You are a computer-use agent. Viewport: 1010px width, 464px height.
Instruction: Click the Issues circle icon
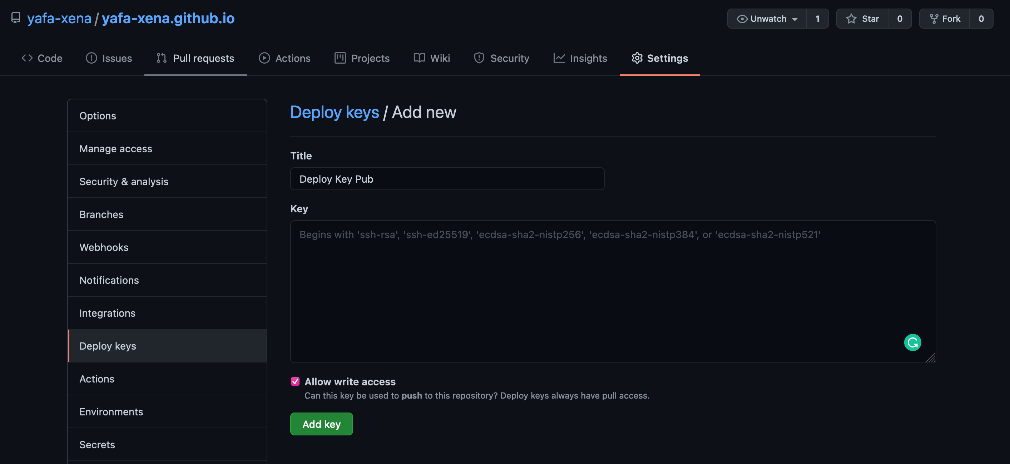pyautogui.click(x=91, y=58)
